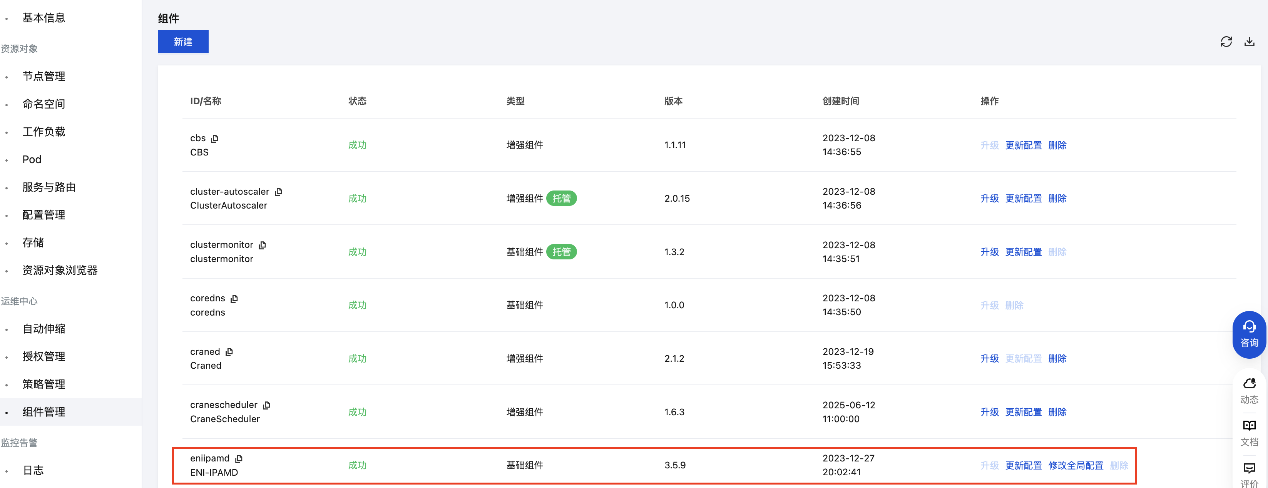Copy the eniipamd component ID

click(x=239, y=458)
